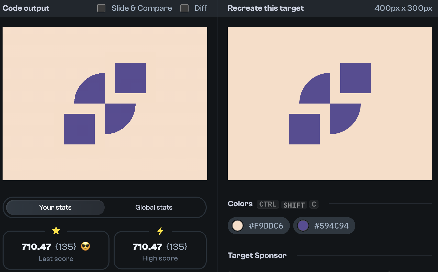The height and width of the screenshot is (272, 438).
Task: Click the CTRL key badge next to Colors
Action: click(268, 204)
